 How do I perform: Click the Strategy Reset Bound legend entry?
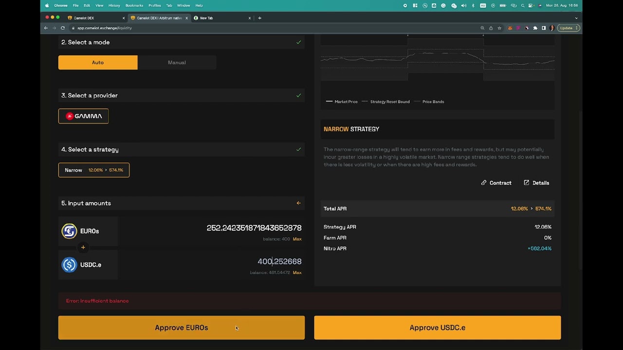pyautogui.click(x=386, y=102)
